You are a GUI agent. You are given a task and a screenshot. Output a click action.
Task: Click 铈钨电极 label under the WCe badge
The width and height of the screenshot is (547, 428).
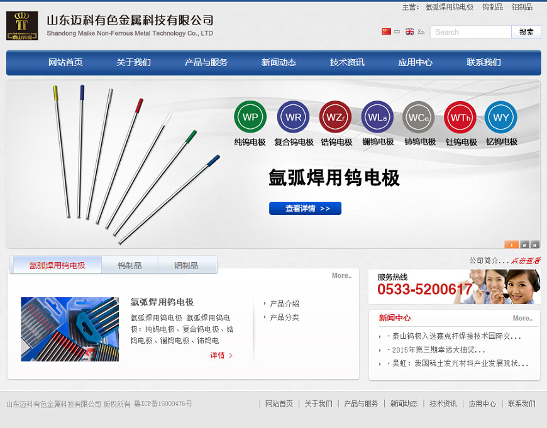pos(420,141)
